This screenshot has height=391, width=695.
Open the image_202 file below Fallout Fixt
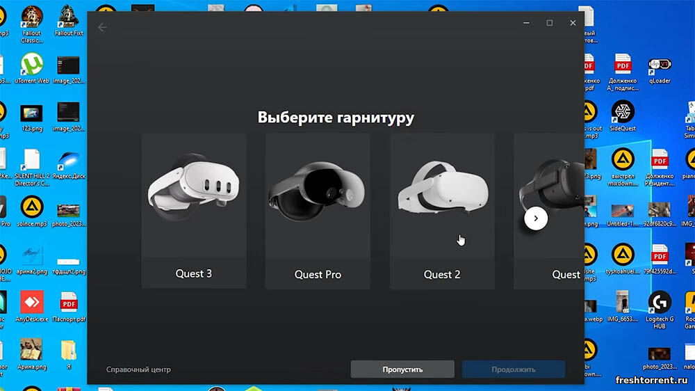pos(69,70)
